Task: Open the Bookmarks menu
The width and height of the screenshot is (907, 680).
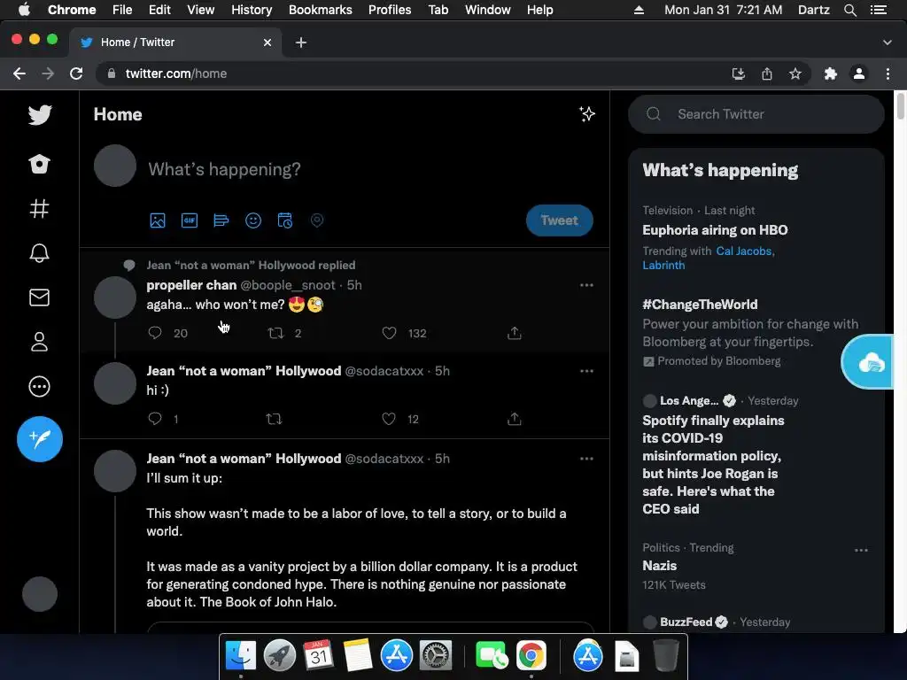Action: coord(320,10)
